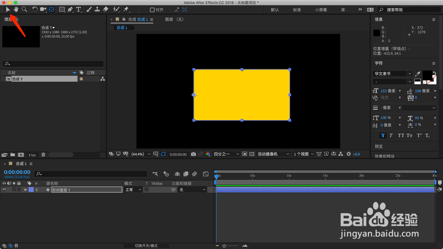Screen dimensions: 443x249
Task: Select the Clone Stamp tool
Action: 97,10
